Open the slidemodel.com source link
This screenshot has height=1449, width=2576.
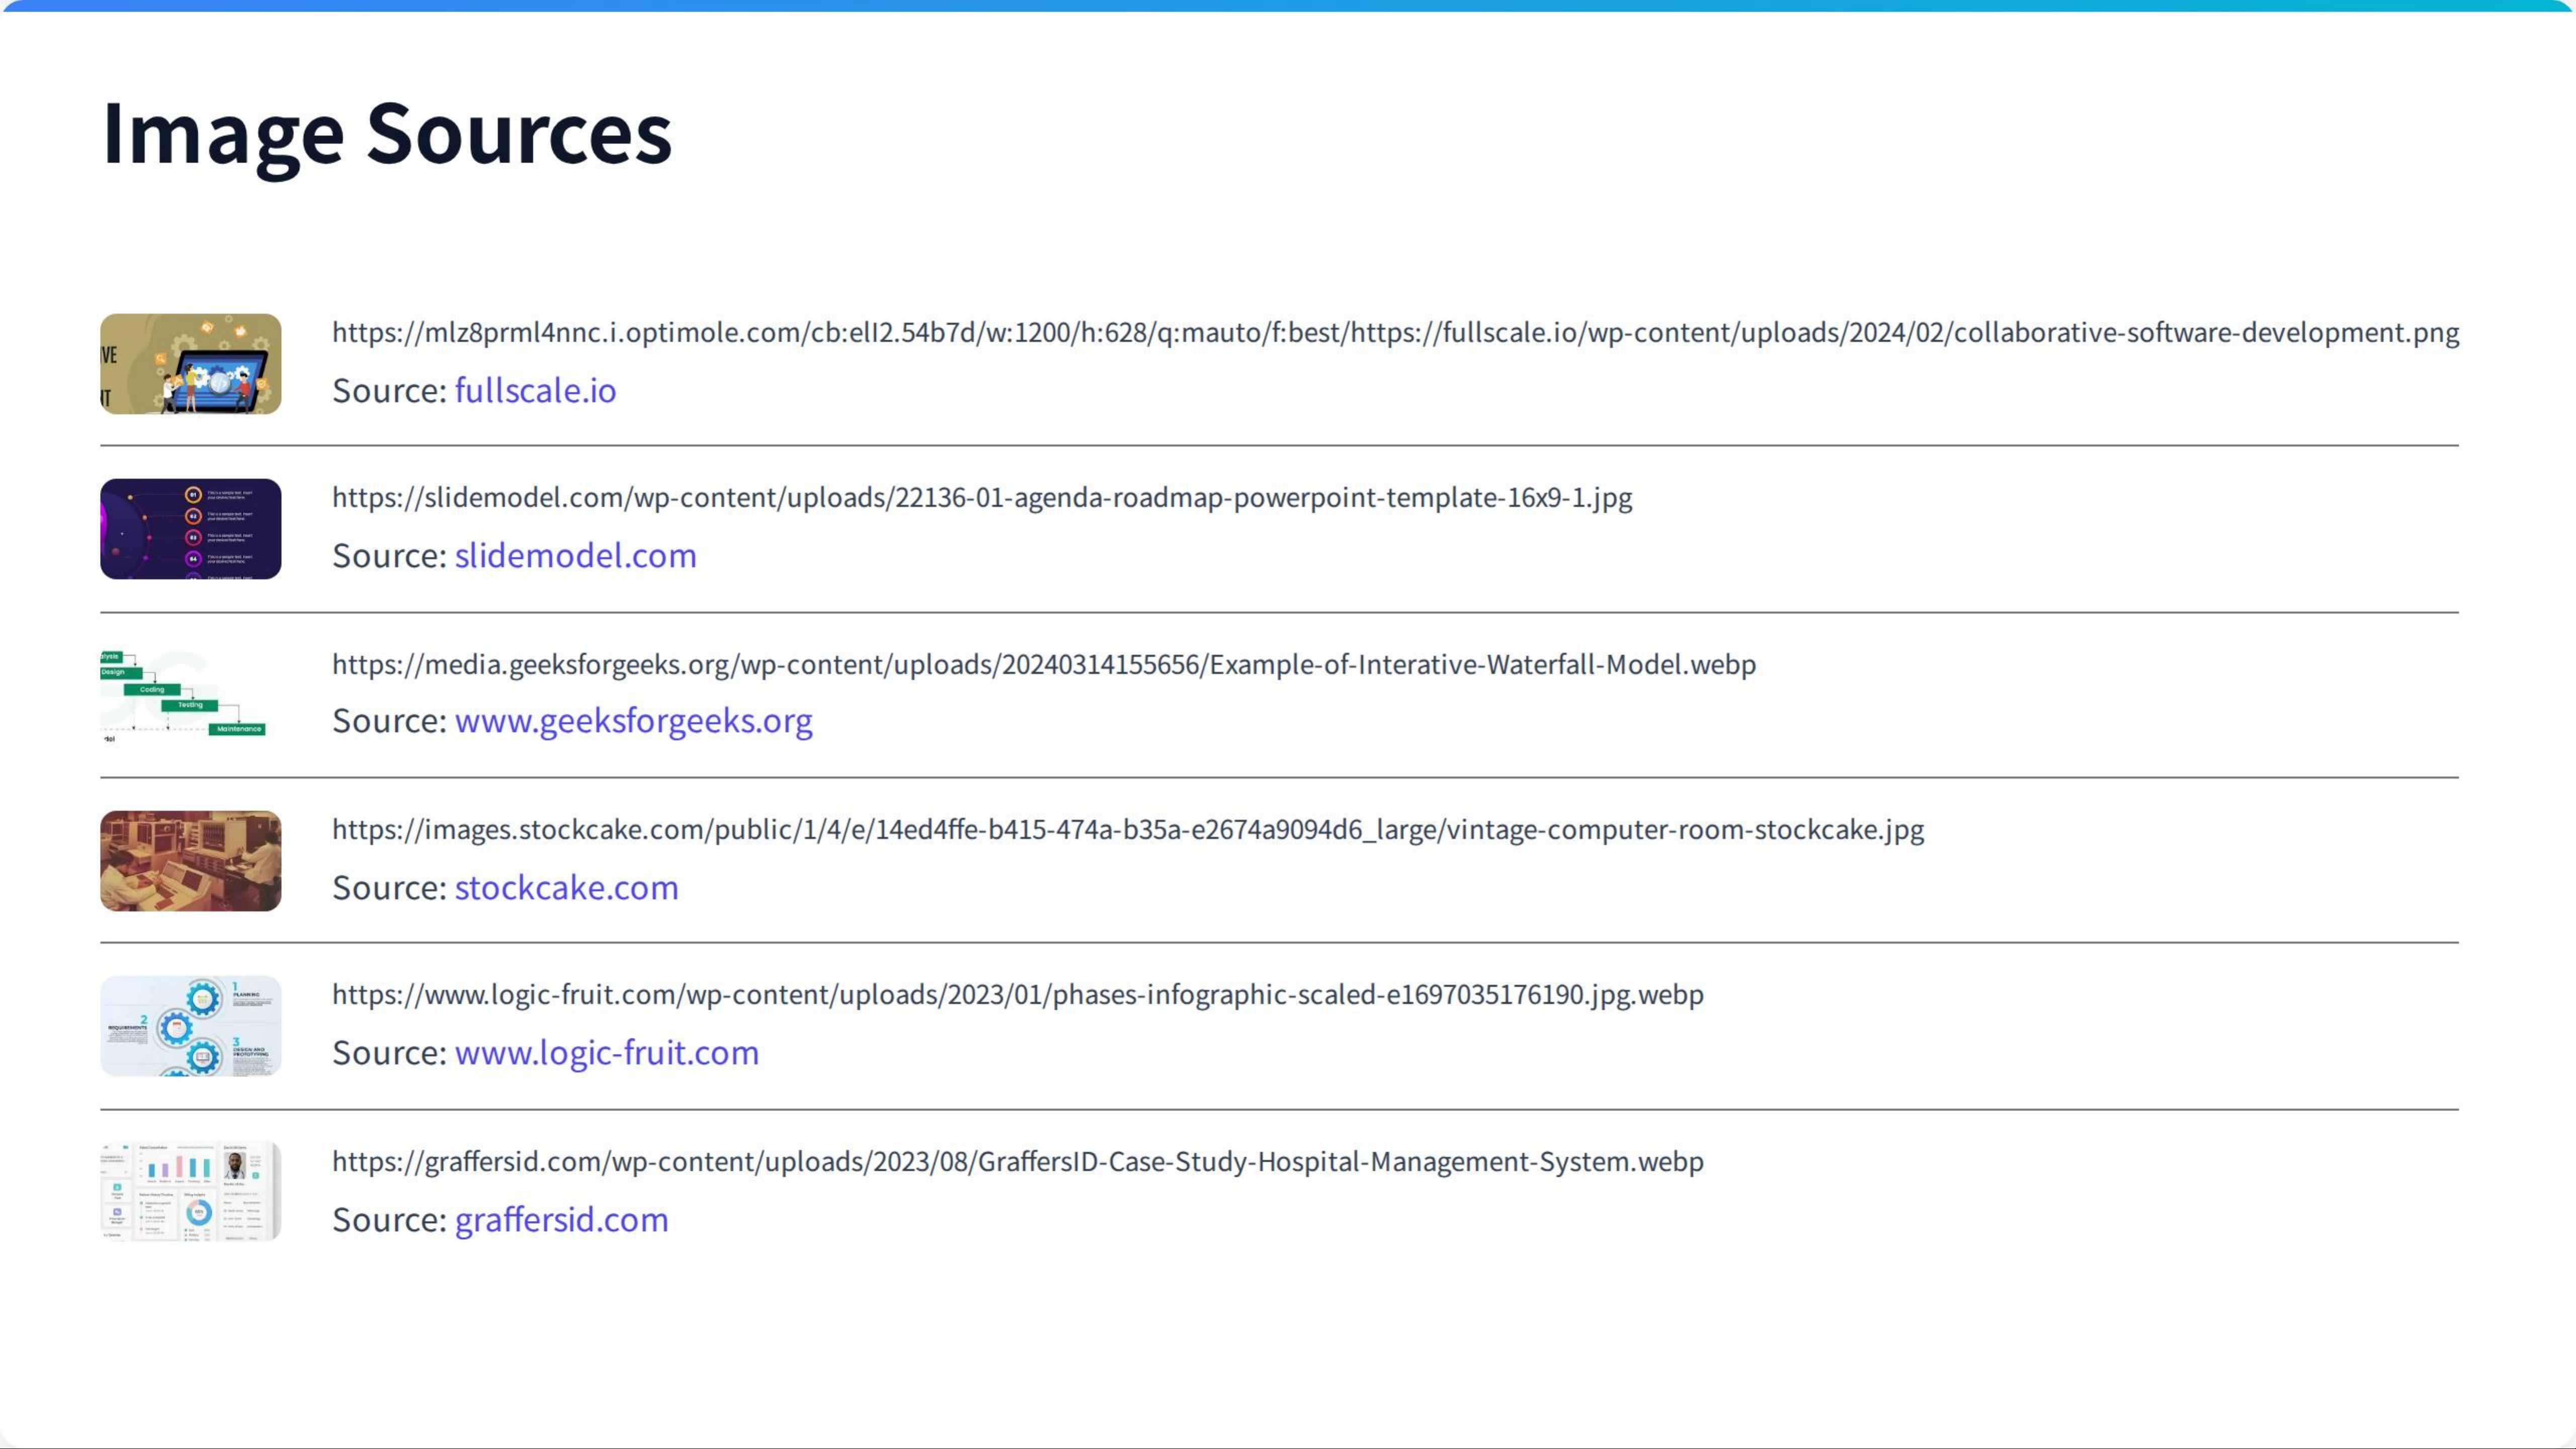[575, 555]
